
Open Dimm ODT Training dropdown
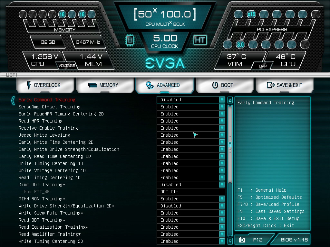(191, 185)
